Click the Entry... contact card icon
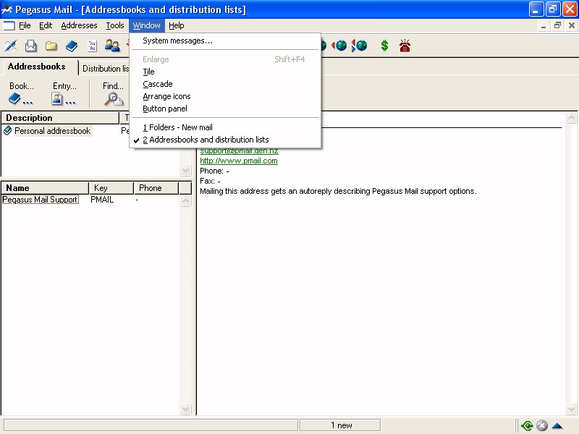Viewport: 579px width, 434px height. [x=64, y=99]
